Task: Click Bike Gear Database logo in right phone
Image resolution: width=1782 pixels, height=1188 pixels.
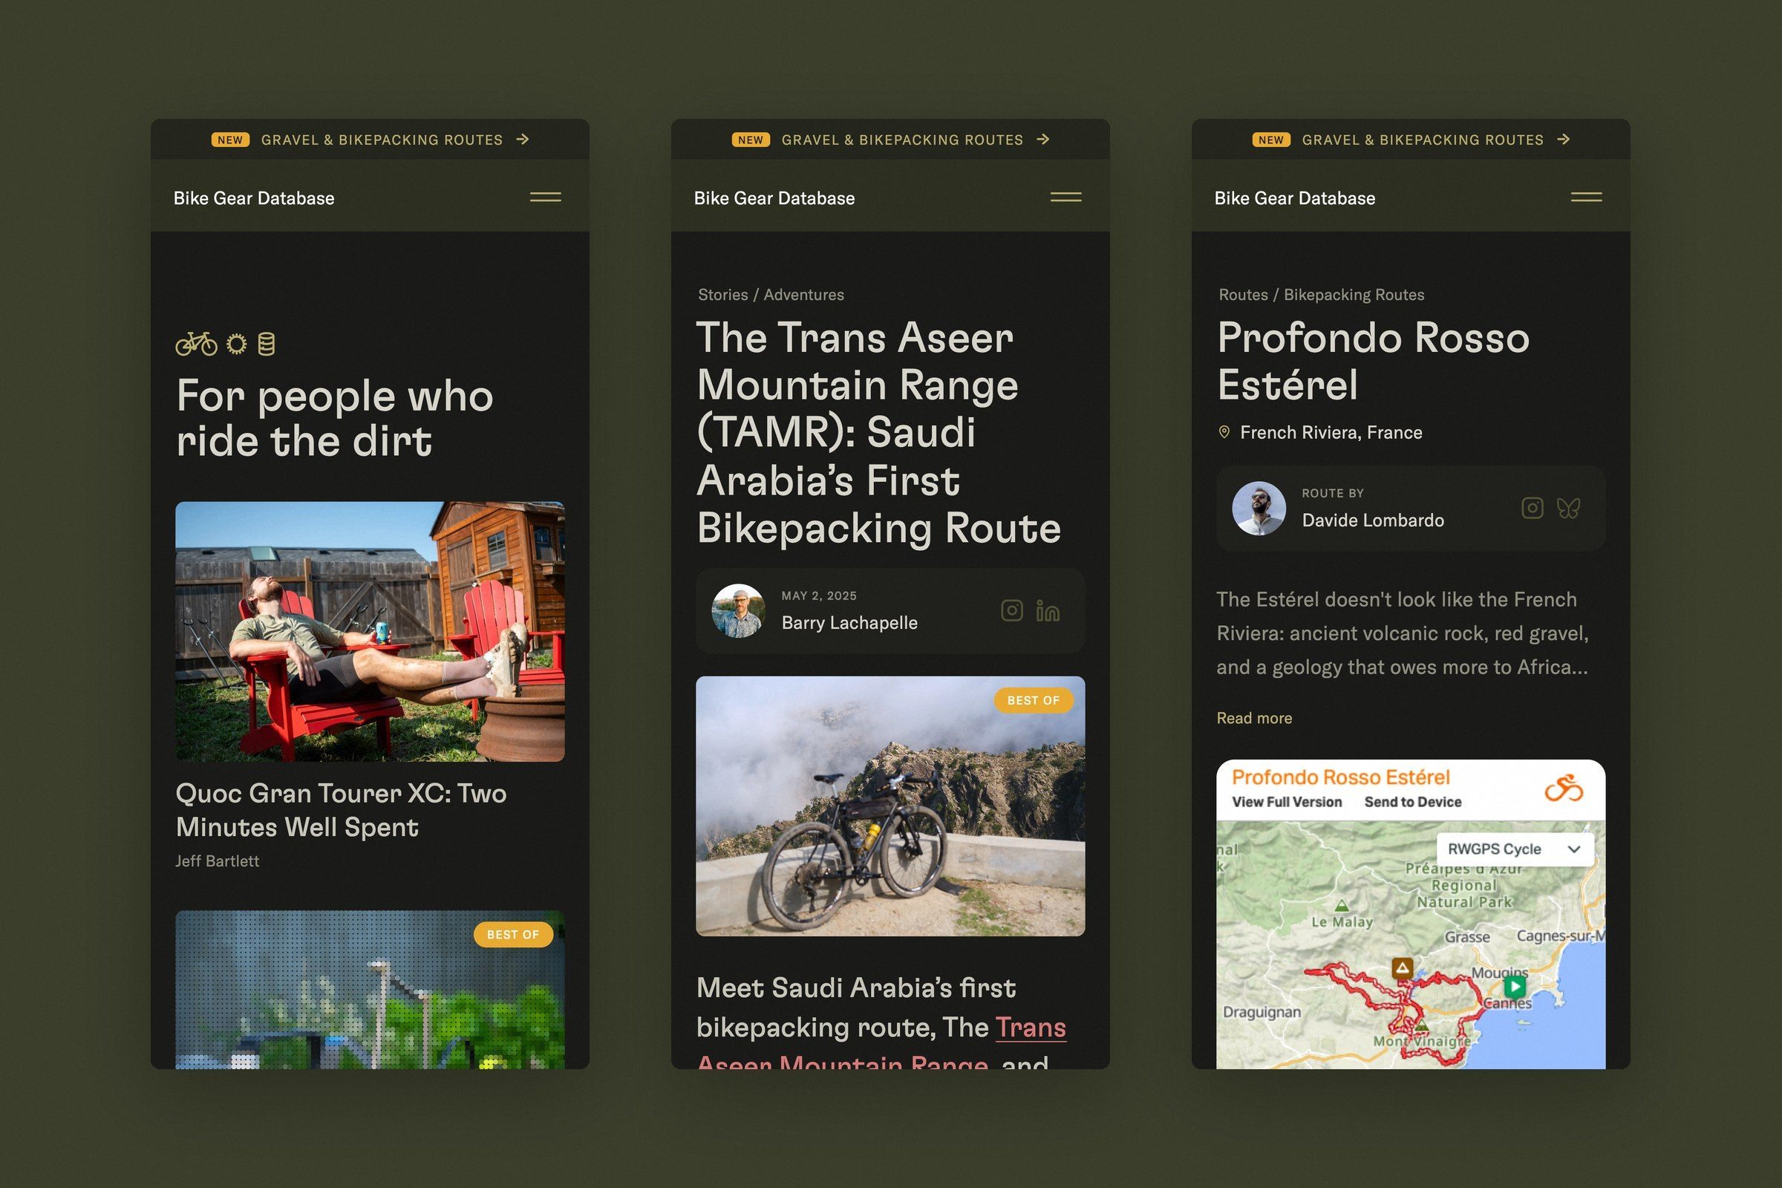Action: click(x=1295, y=198)
